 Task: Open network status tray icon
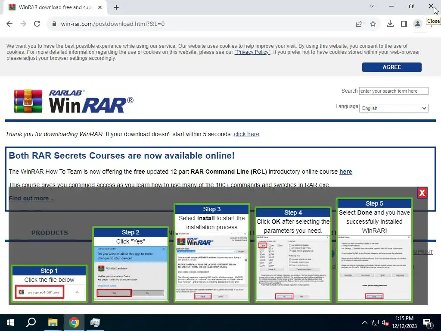[375, 322]
